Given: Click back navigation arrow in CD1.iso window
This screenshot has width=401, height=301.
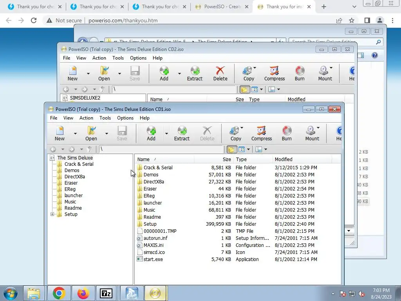Looking at the screenshot, I should (x=53, y=149).
